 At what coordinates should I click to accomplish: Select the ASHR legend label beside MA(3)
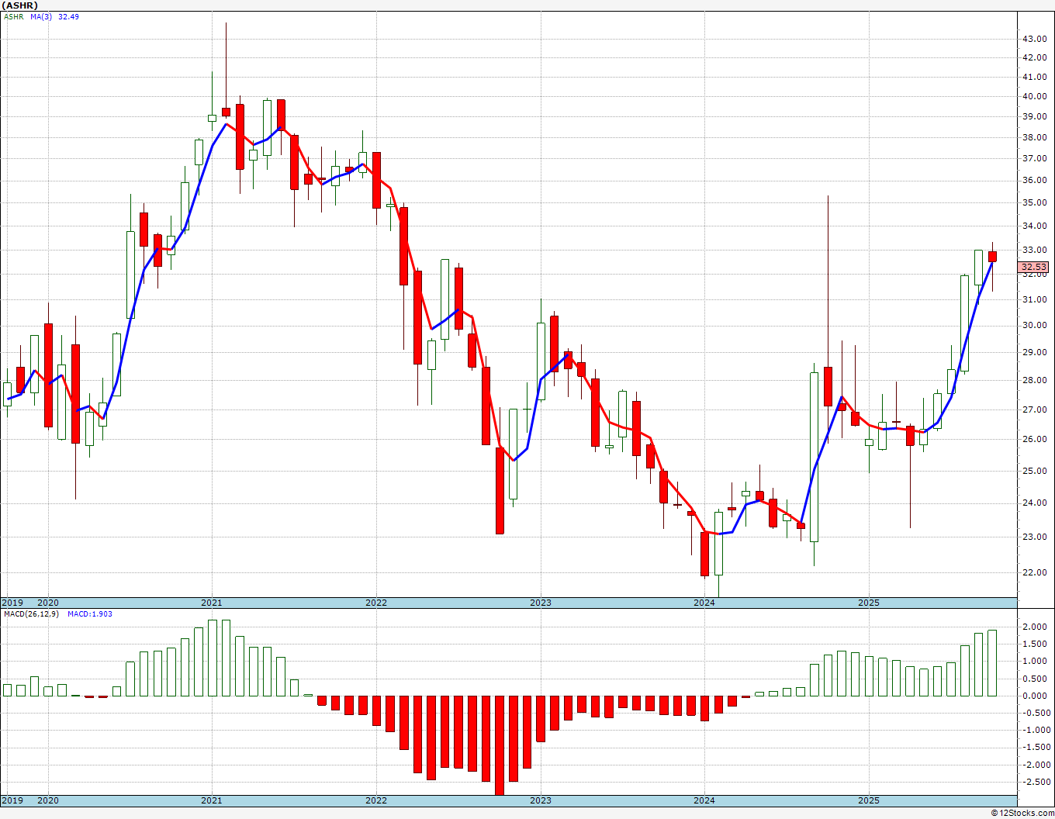13,16
